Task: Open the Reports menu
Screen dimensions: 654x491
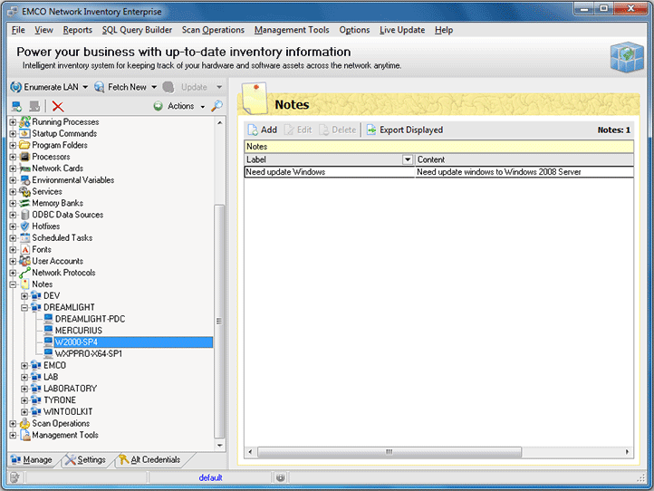Action: pos(77,30)
